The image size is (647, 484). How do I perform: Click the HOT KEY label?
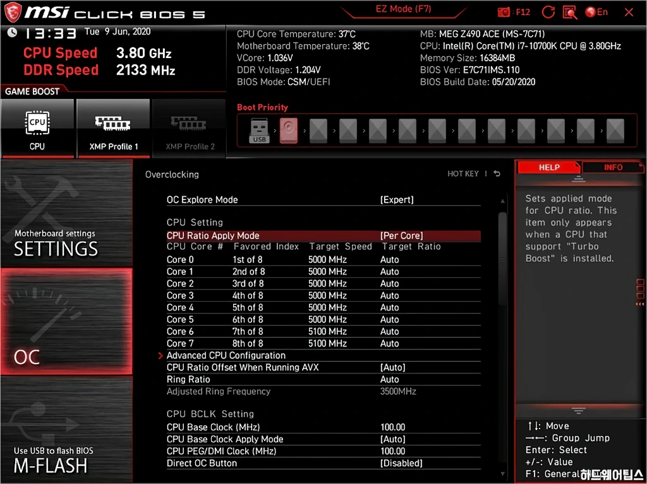pos(463,174)
